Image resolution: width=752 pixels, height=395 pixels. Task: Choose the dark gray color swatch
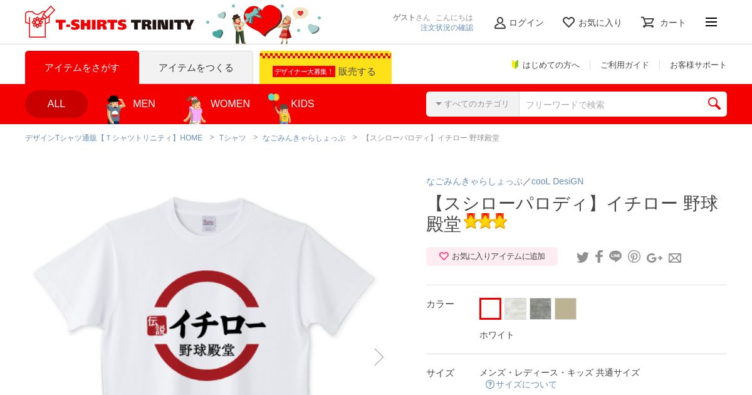coord(540,308)
